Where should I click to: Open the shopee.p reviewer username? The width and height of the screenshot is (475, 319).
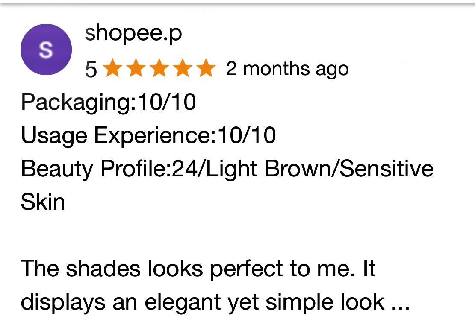[x=133, y=34]
